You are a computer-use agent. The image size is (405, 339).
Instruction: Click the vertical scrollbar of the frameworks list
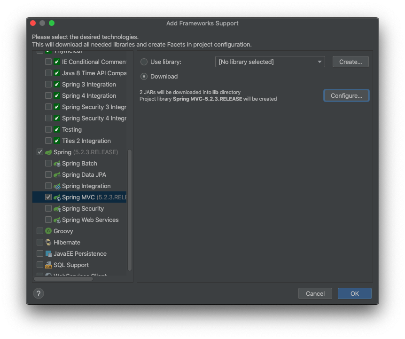point(130,210)
